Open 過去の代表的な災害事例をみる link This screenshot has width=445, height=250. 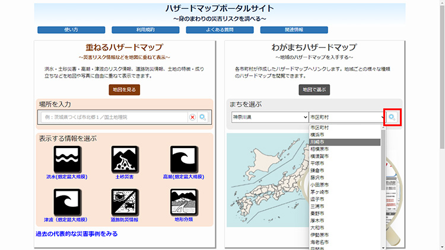pyautogui.click(x=77, y=234)
